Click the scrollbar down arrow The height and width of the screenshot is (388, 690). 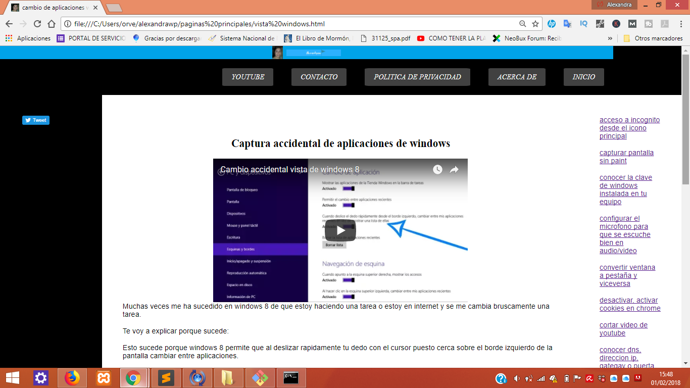[x=685, y=363]
